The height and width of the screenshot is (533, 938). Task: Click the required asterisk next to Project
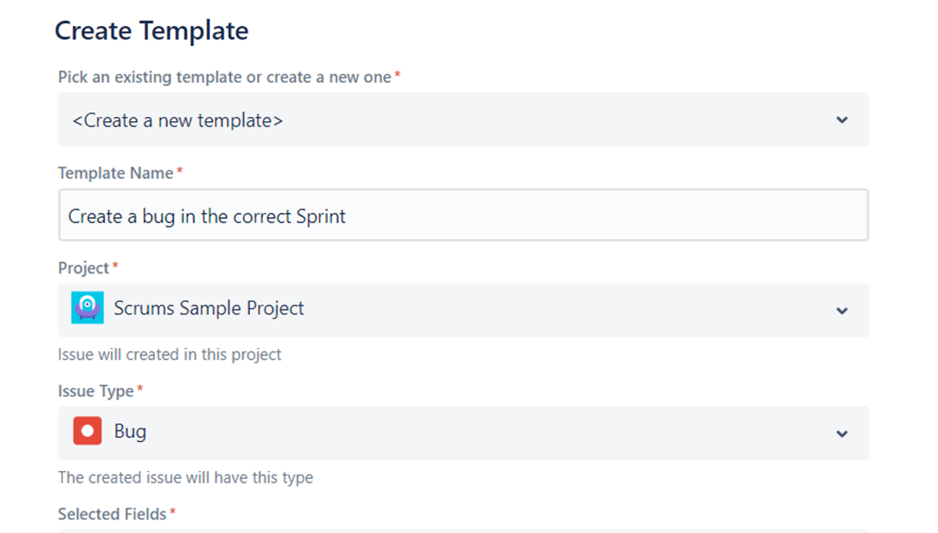pos(115,266)
